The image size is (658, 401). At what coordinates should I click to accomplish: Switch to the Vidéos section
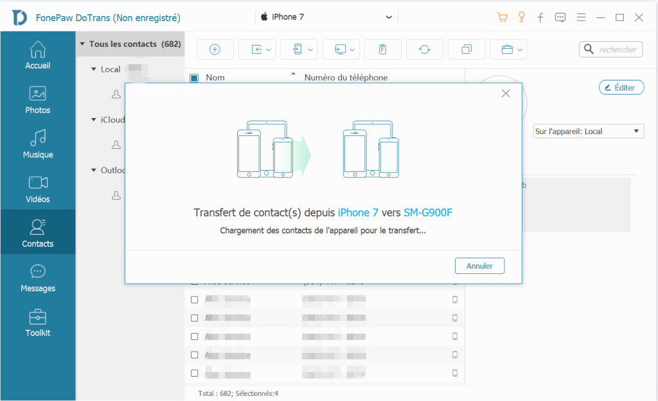click(38, 189)
